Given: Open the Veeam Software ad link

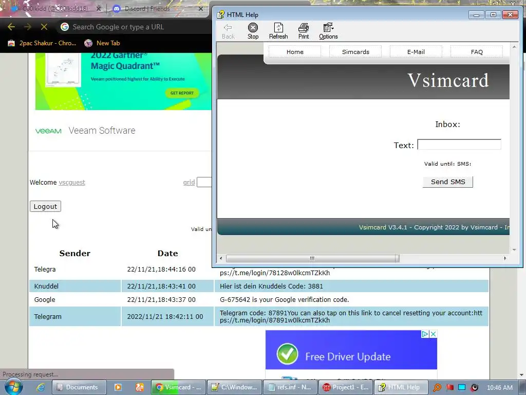Looking at the screenshot, I should click(102, 130).
